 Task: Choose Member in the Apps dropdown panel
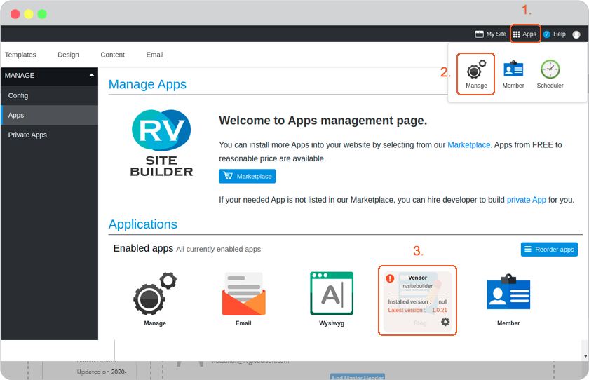point(513,74)
